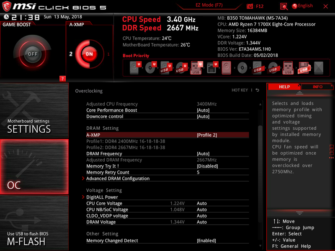
Task: Click the last grey boot device icon
Action: click(x=319, y=68)
